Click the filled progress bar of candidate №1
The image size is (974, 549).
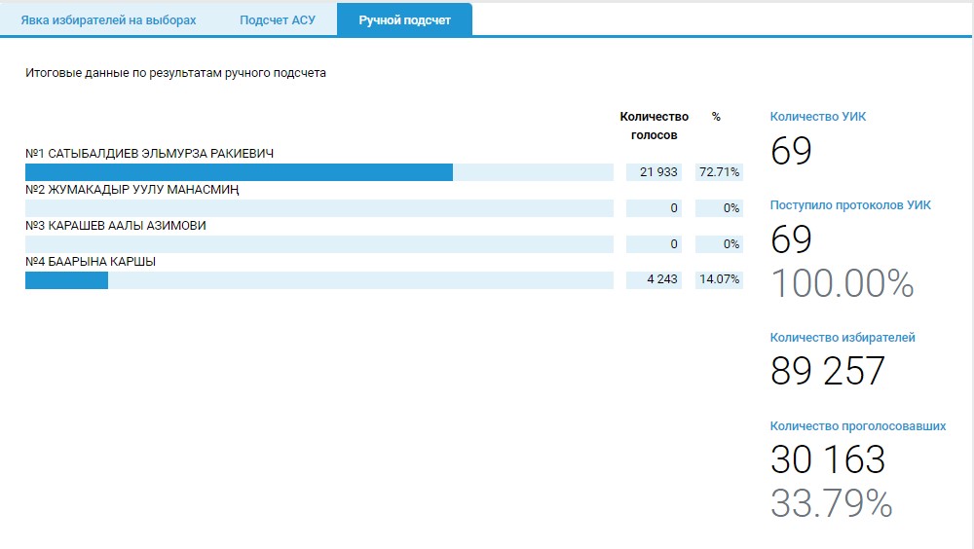click(239, 172)
